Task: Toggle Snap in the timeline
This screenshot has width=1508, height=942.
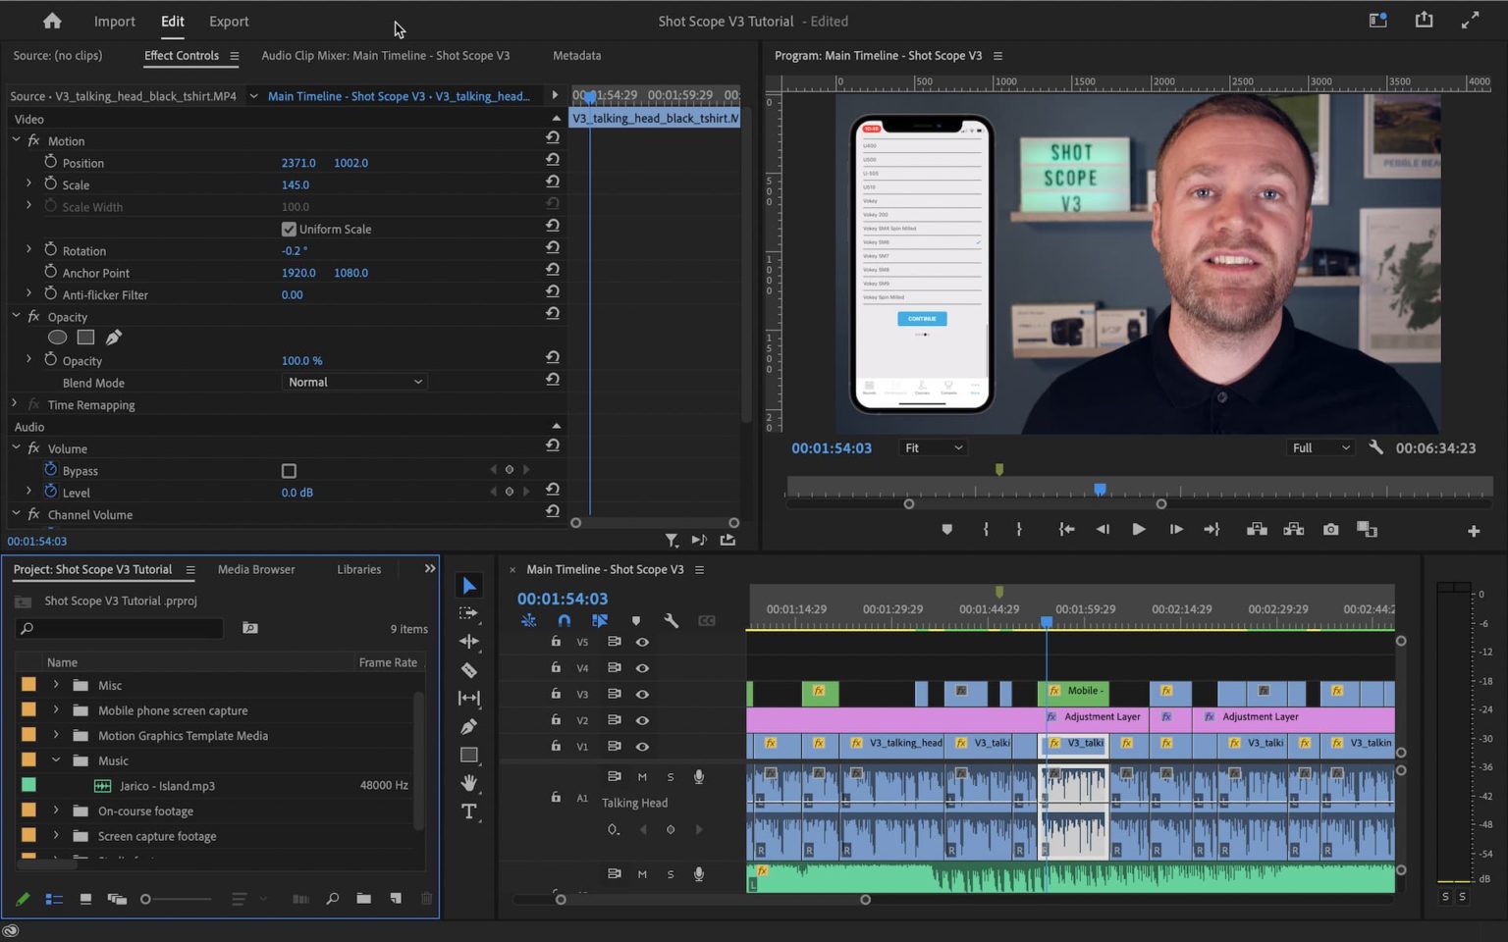Action: [565, 620]
